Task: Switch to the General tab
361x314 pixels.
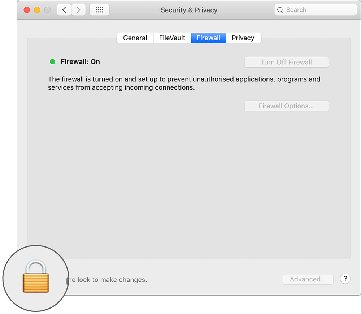Action: (135, 38)
